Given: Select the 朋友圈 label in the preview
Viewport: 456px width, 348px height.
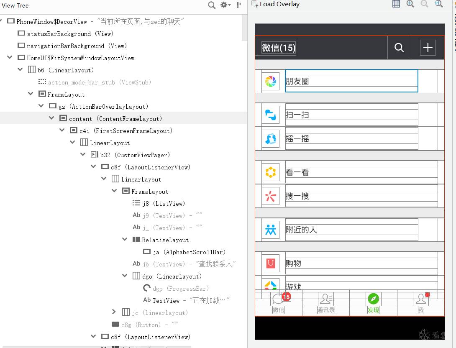Looking at the screenshot, I should 297,82.
